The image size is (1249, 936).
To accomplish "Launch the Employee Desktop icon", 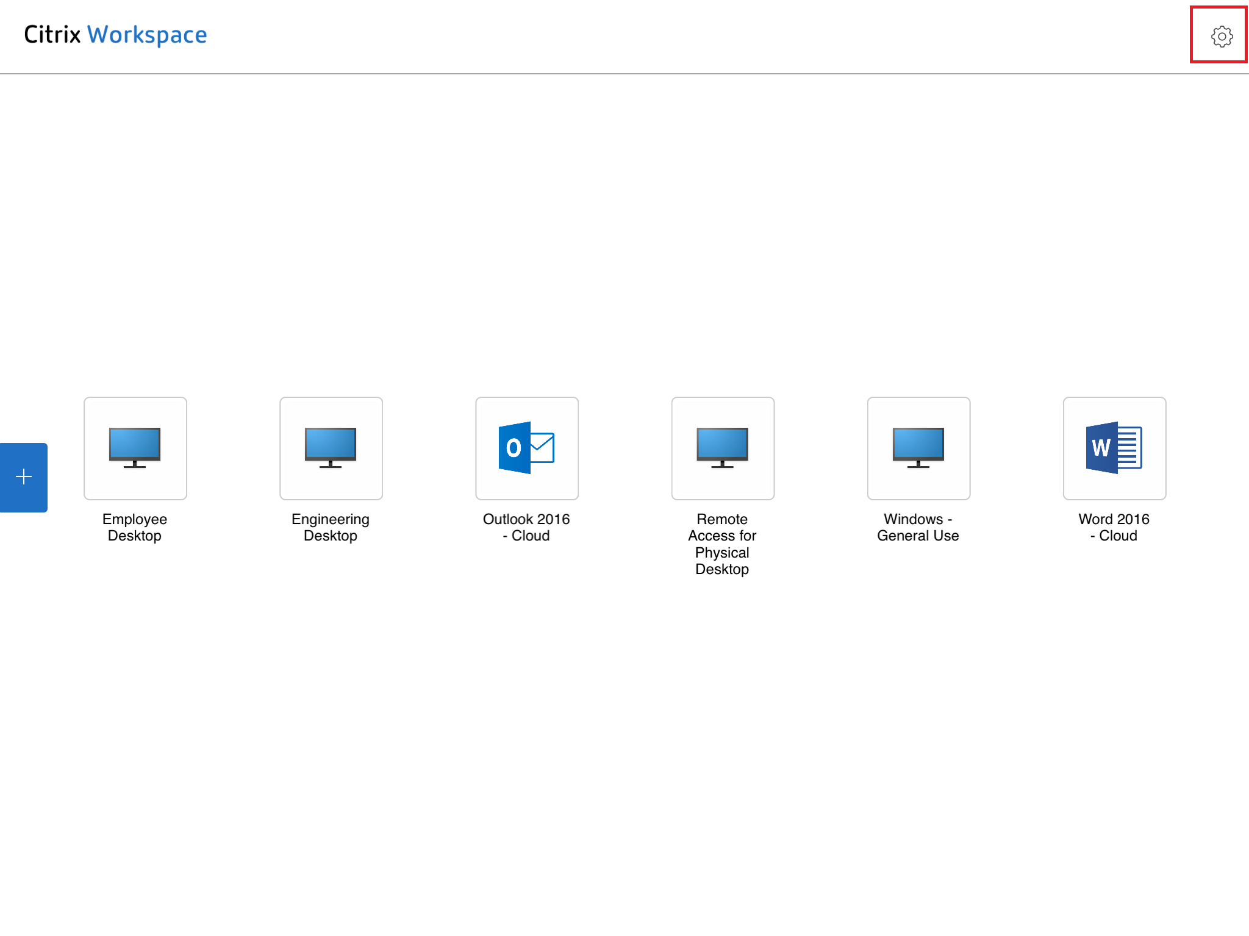I will point(135,448).
